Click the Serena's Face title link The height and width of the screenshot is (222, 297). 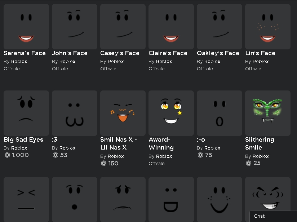(25, 53)
